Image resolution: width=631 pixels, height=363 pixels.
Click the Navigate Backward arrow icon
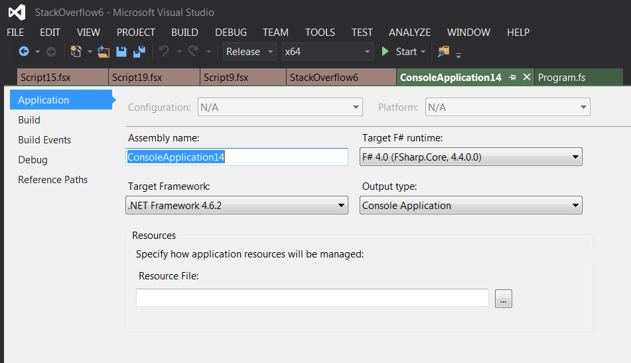(24, 52)
